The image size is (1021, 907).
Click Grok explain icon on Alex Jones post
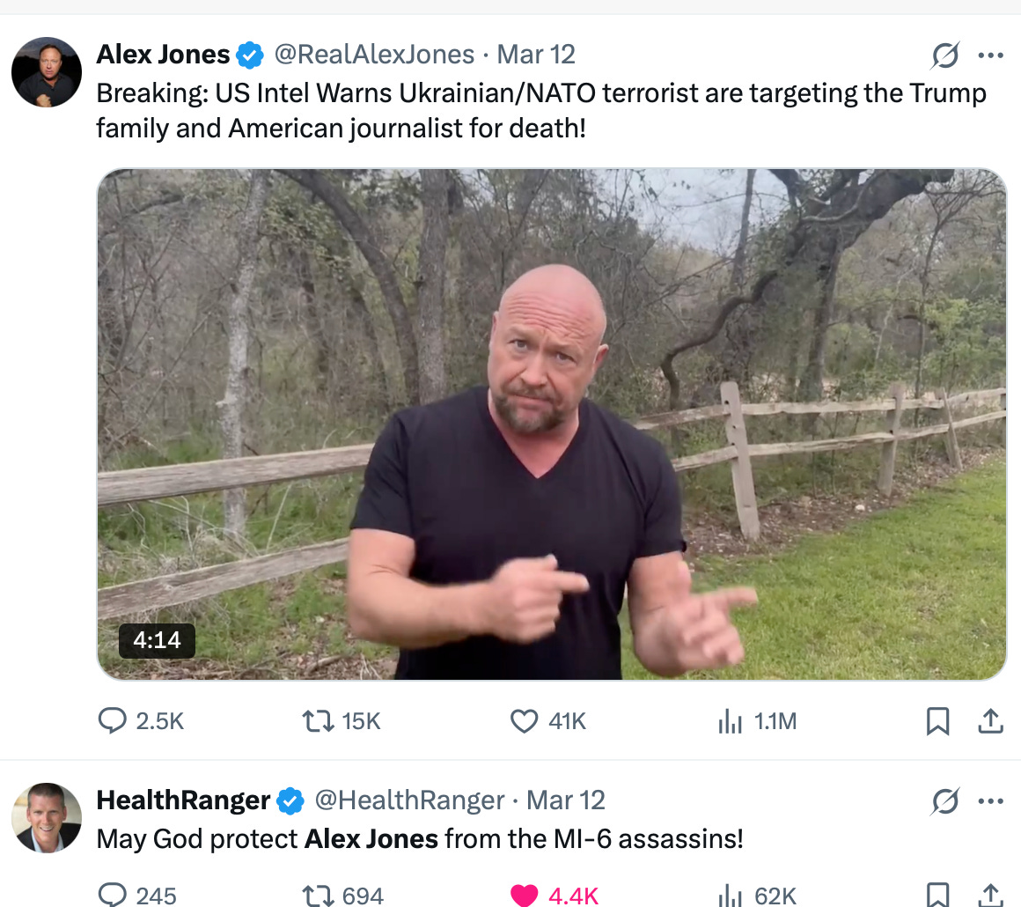tap(944, 55)
